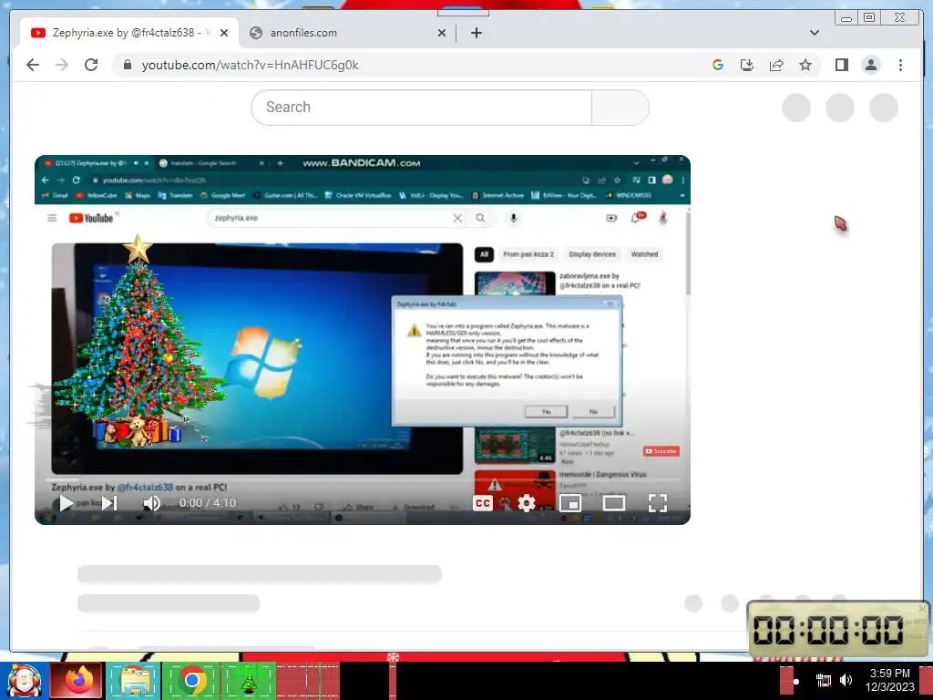Open the Christmas tree taskbar app

coord(248,680)
